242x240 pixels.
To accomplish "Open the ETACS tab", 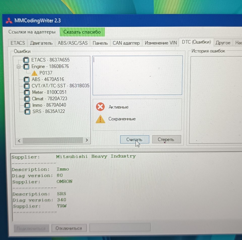I will coord(18,43).
